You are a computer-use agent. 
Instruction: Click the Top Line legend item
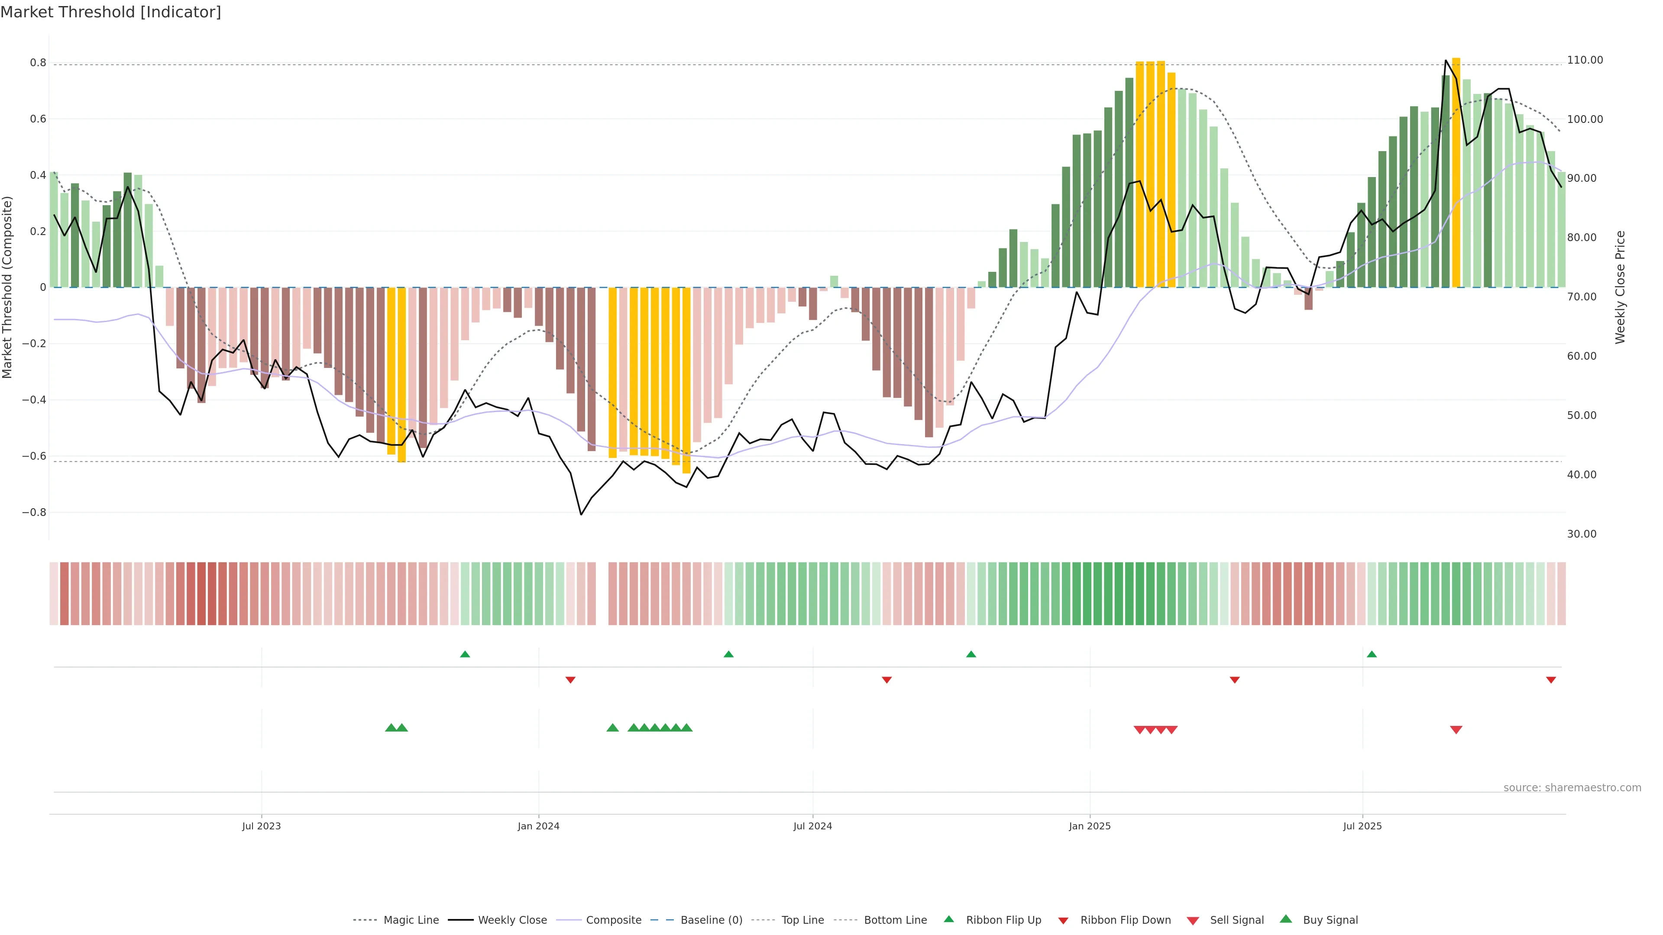(802, 920)
